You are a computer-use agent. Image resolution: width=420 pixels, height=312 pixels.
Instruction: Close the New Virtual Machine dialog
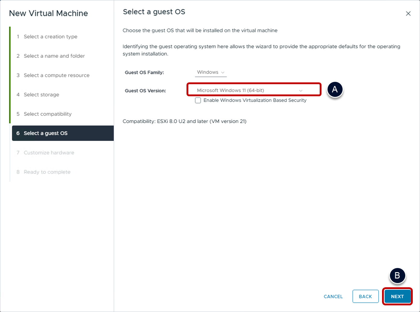pos(408,14)
